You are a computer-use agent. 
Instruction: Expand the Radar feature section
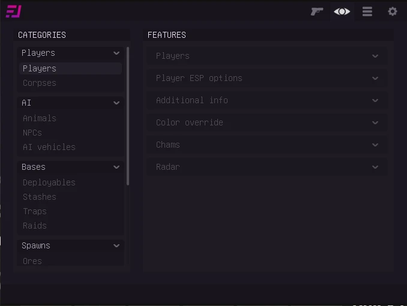pos(267,167)
